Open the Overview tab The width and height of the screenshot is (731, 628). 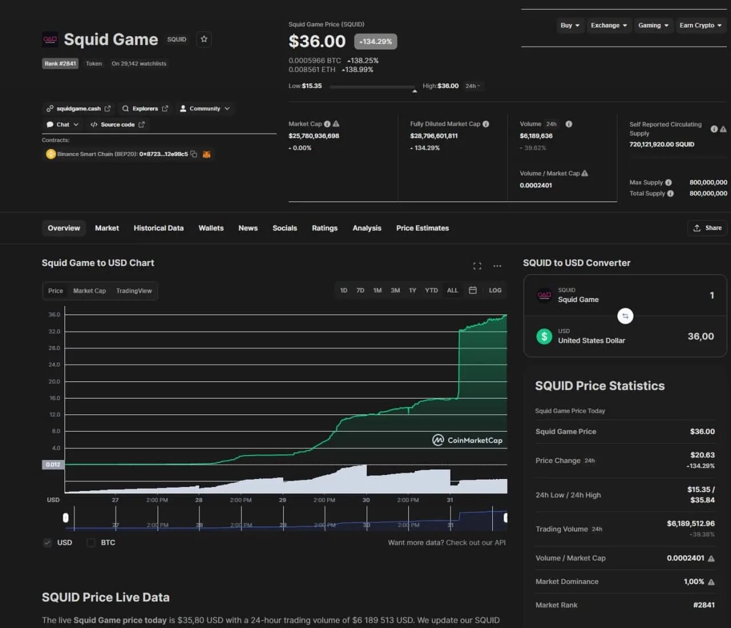click(64, 228)
